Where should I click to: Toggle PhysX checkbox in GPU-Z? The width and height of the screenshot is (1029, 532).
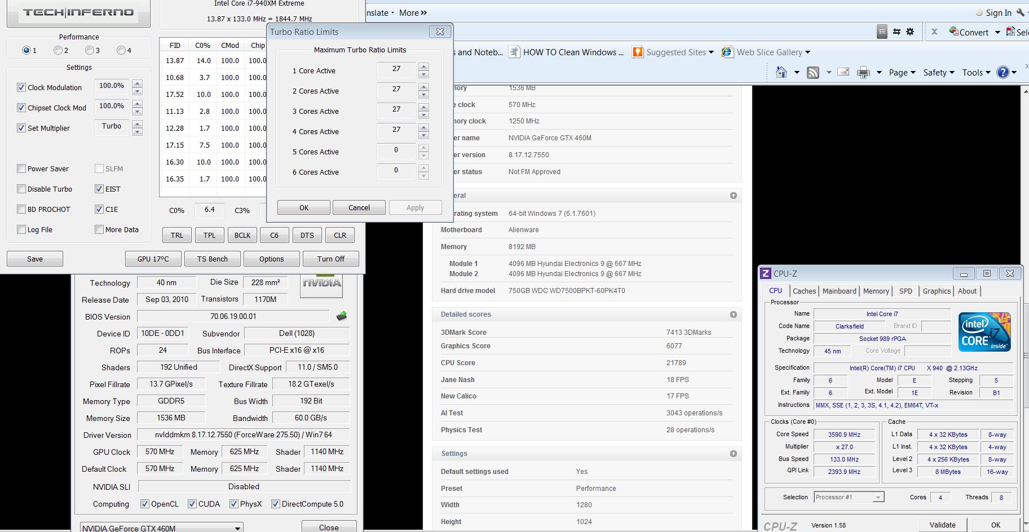[x=234, y=504]
